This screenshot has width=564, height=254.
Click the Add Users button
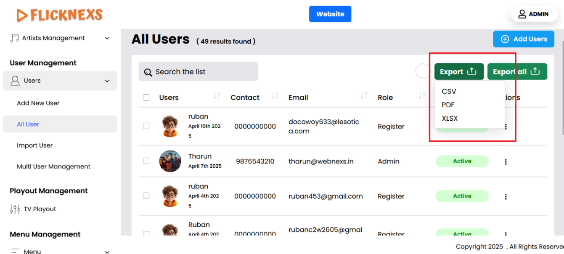tap(524, 39)
